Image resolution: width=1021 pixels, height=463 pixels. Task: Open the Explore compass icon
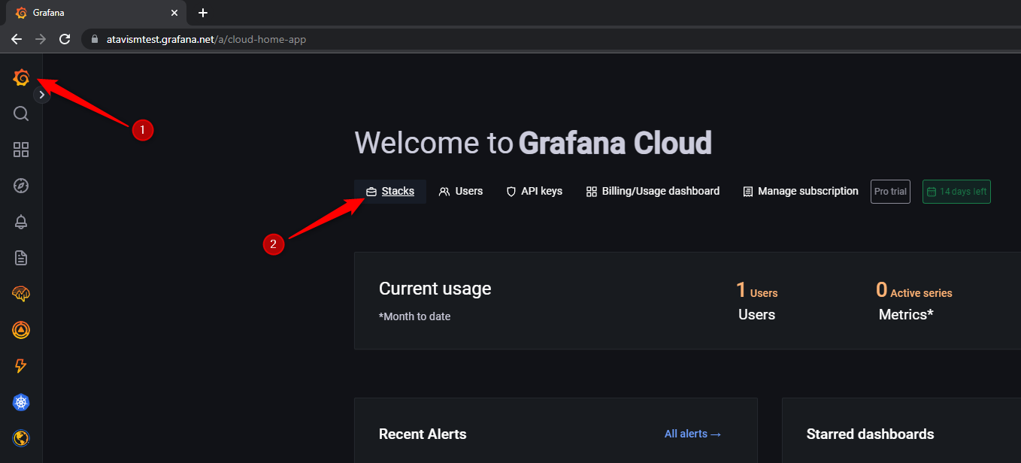(21, 186)
